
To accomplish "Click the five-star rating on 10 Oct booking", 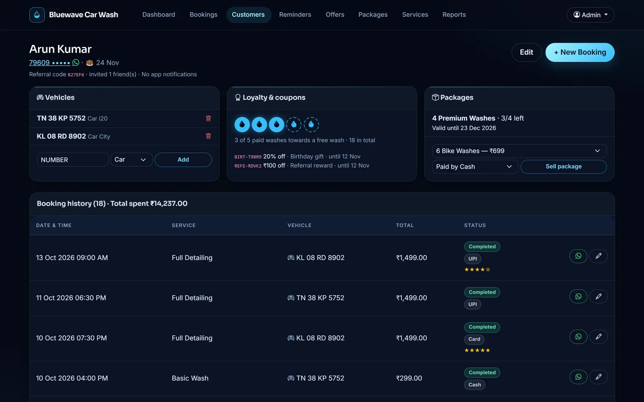I will pyautogui.click(x=477, y=350).
